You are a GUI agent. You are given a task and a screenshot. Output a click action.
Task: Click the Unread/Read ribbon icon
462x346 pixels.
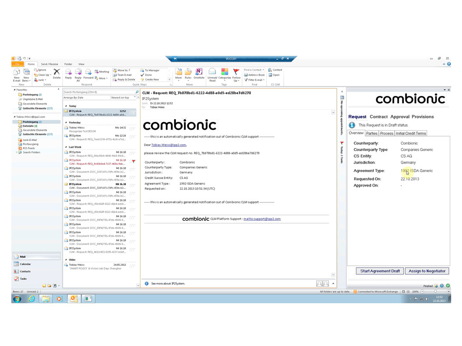tap(213, 74)
